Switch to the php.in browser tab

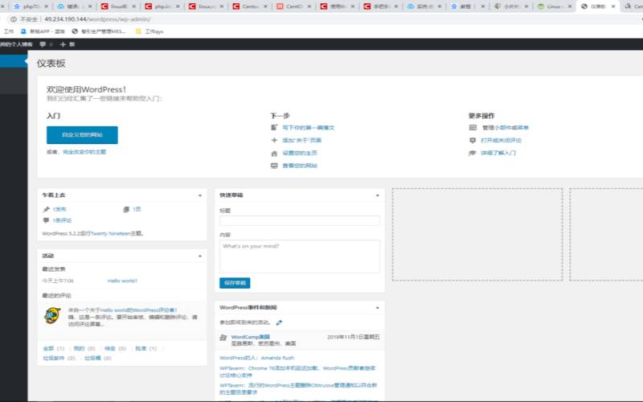[162, 6]
